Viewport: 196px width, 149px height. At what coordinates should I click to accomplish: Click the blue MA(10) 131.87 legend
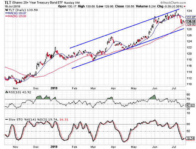coord(16,13)
